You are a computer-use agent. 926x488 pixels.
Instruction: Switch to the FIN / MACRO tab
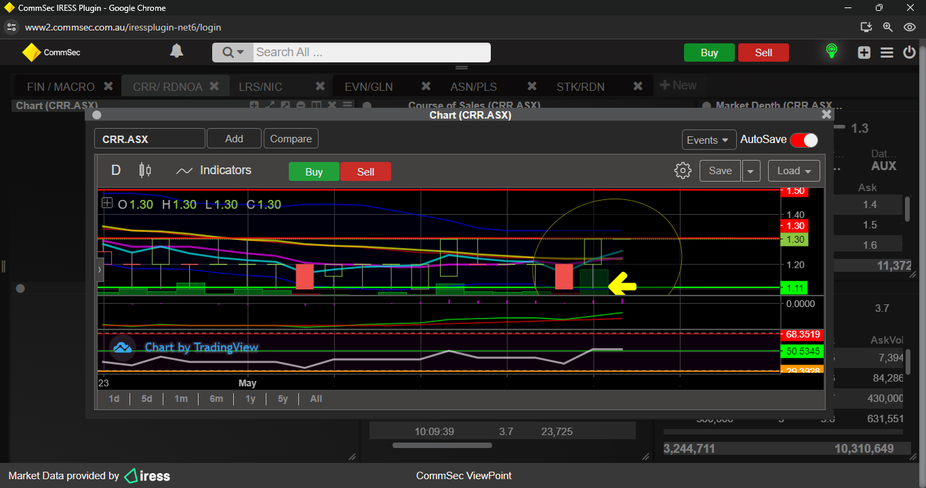click(61, 87)
